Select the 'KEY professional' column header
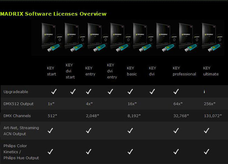The height and width of the screenshot is (164, 228). coord(185,71)
